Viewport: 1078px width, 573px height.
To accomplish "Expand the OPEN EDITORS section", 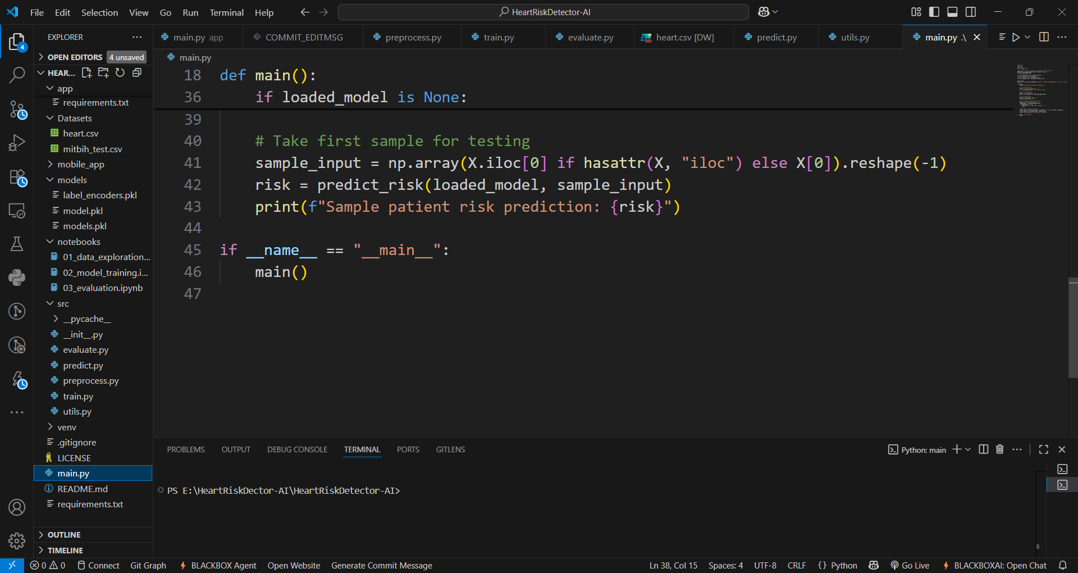I will click(x=75, y=57).
